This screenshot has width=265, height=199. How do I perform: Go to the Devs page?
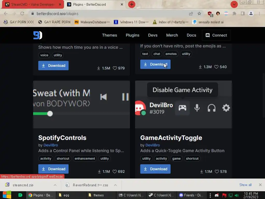click(x=153, y=35)
